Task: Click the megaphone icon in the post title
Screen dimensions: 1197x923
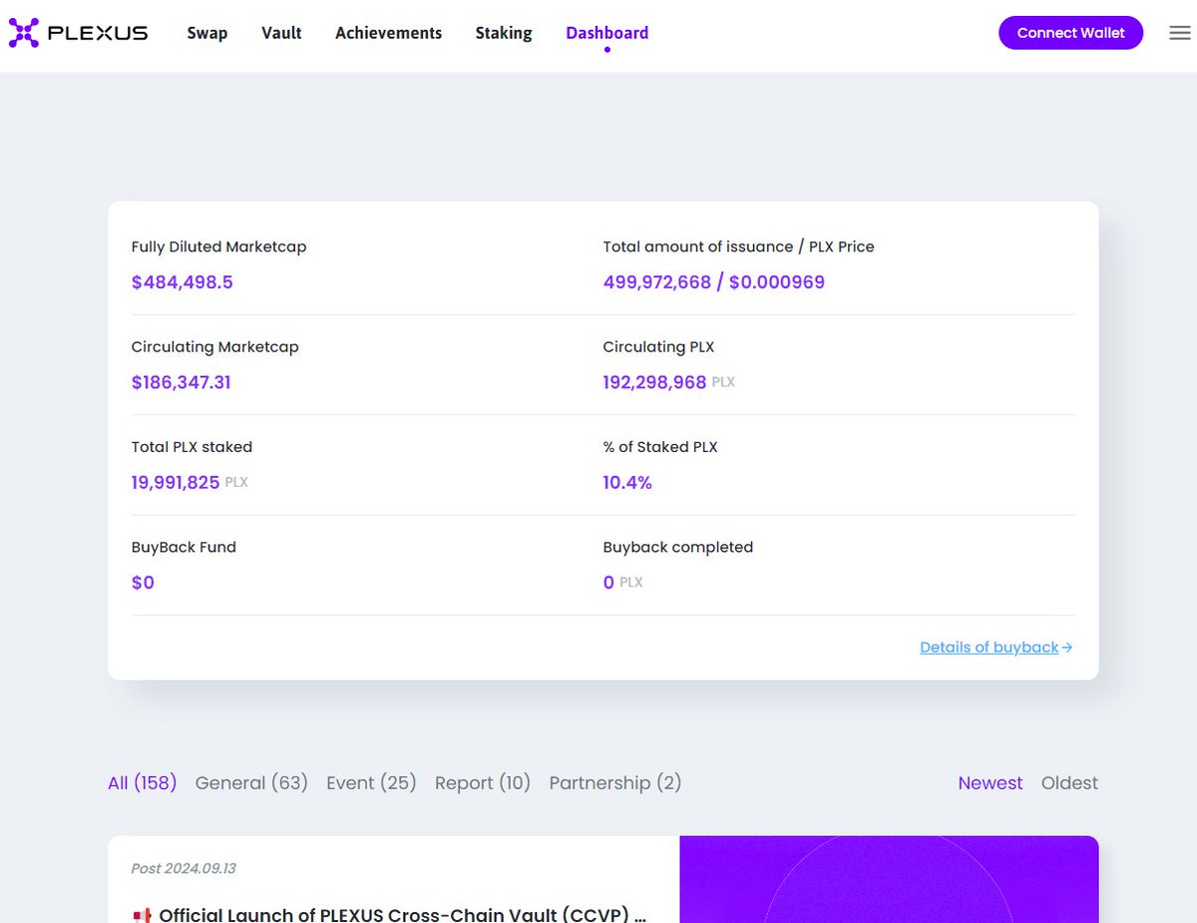Action: (142, 914)
